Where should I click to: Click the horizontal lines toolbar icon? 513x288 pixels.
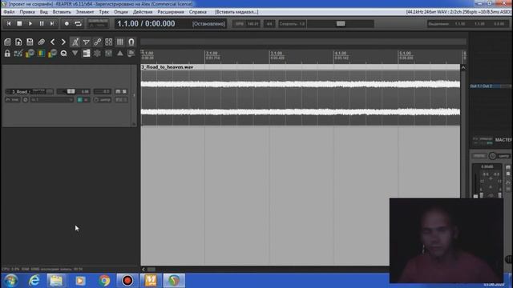point(86,54)
